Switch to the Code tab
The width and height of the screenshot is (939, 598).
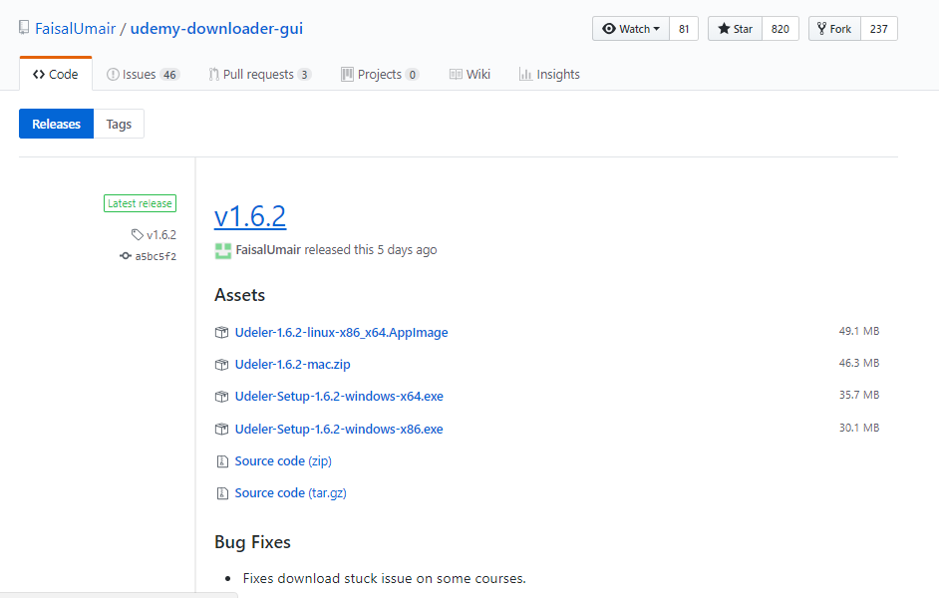tap(56, 74)
